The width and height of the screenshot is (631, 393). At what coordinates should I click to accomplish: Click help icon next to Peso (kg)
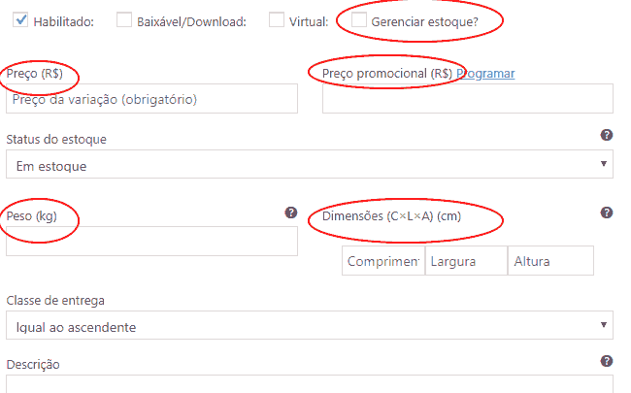click(291, 213)
